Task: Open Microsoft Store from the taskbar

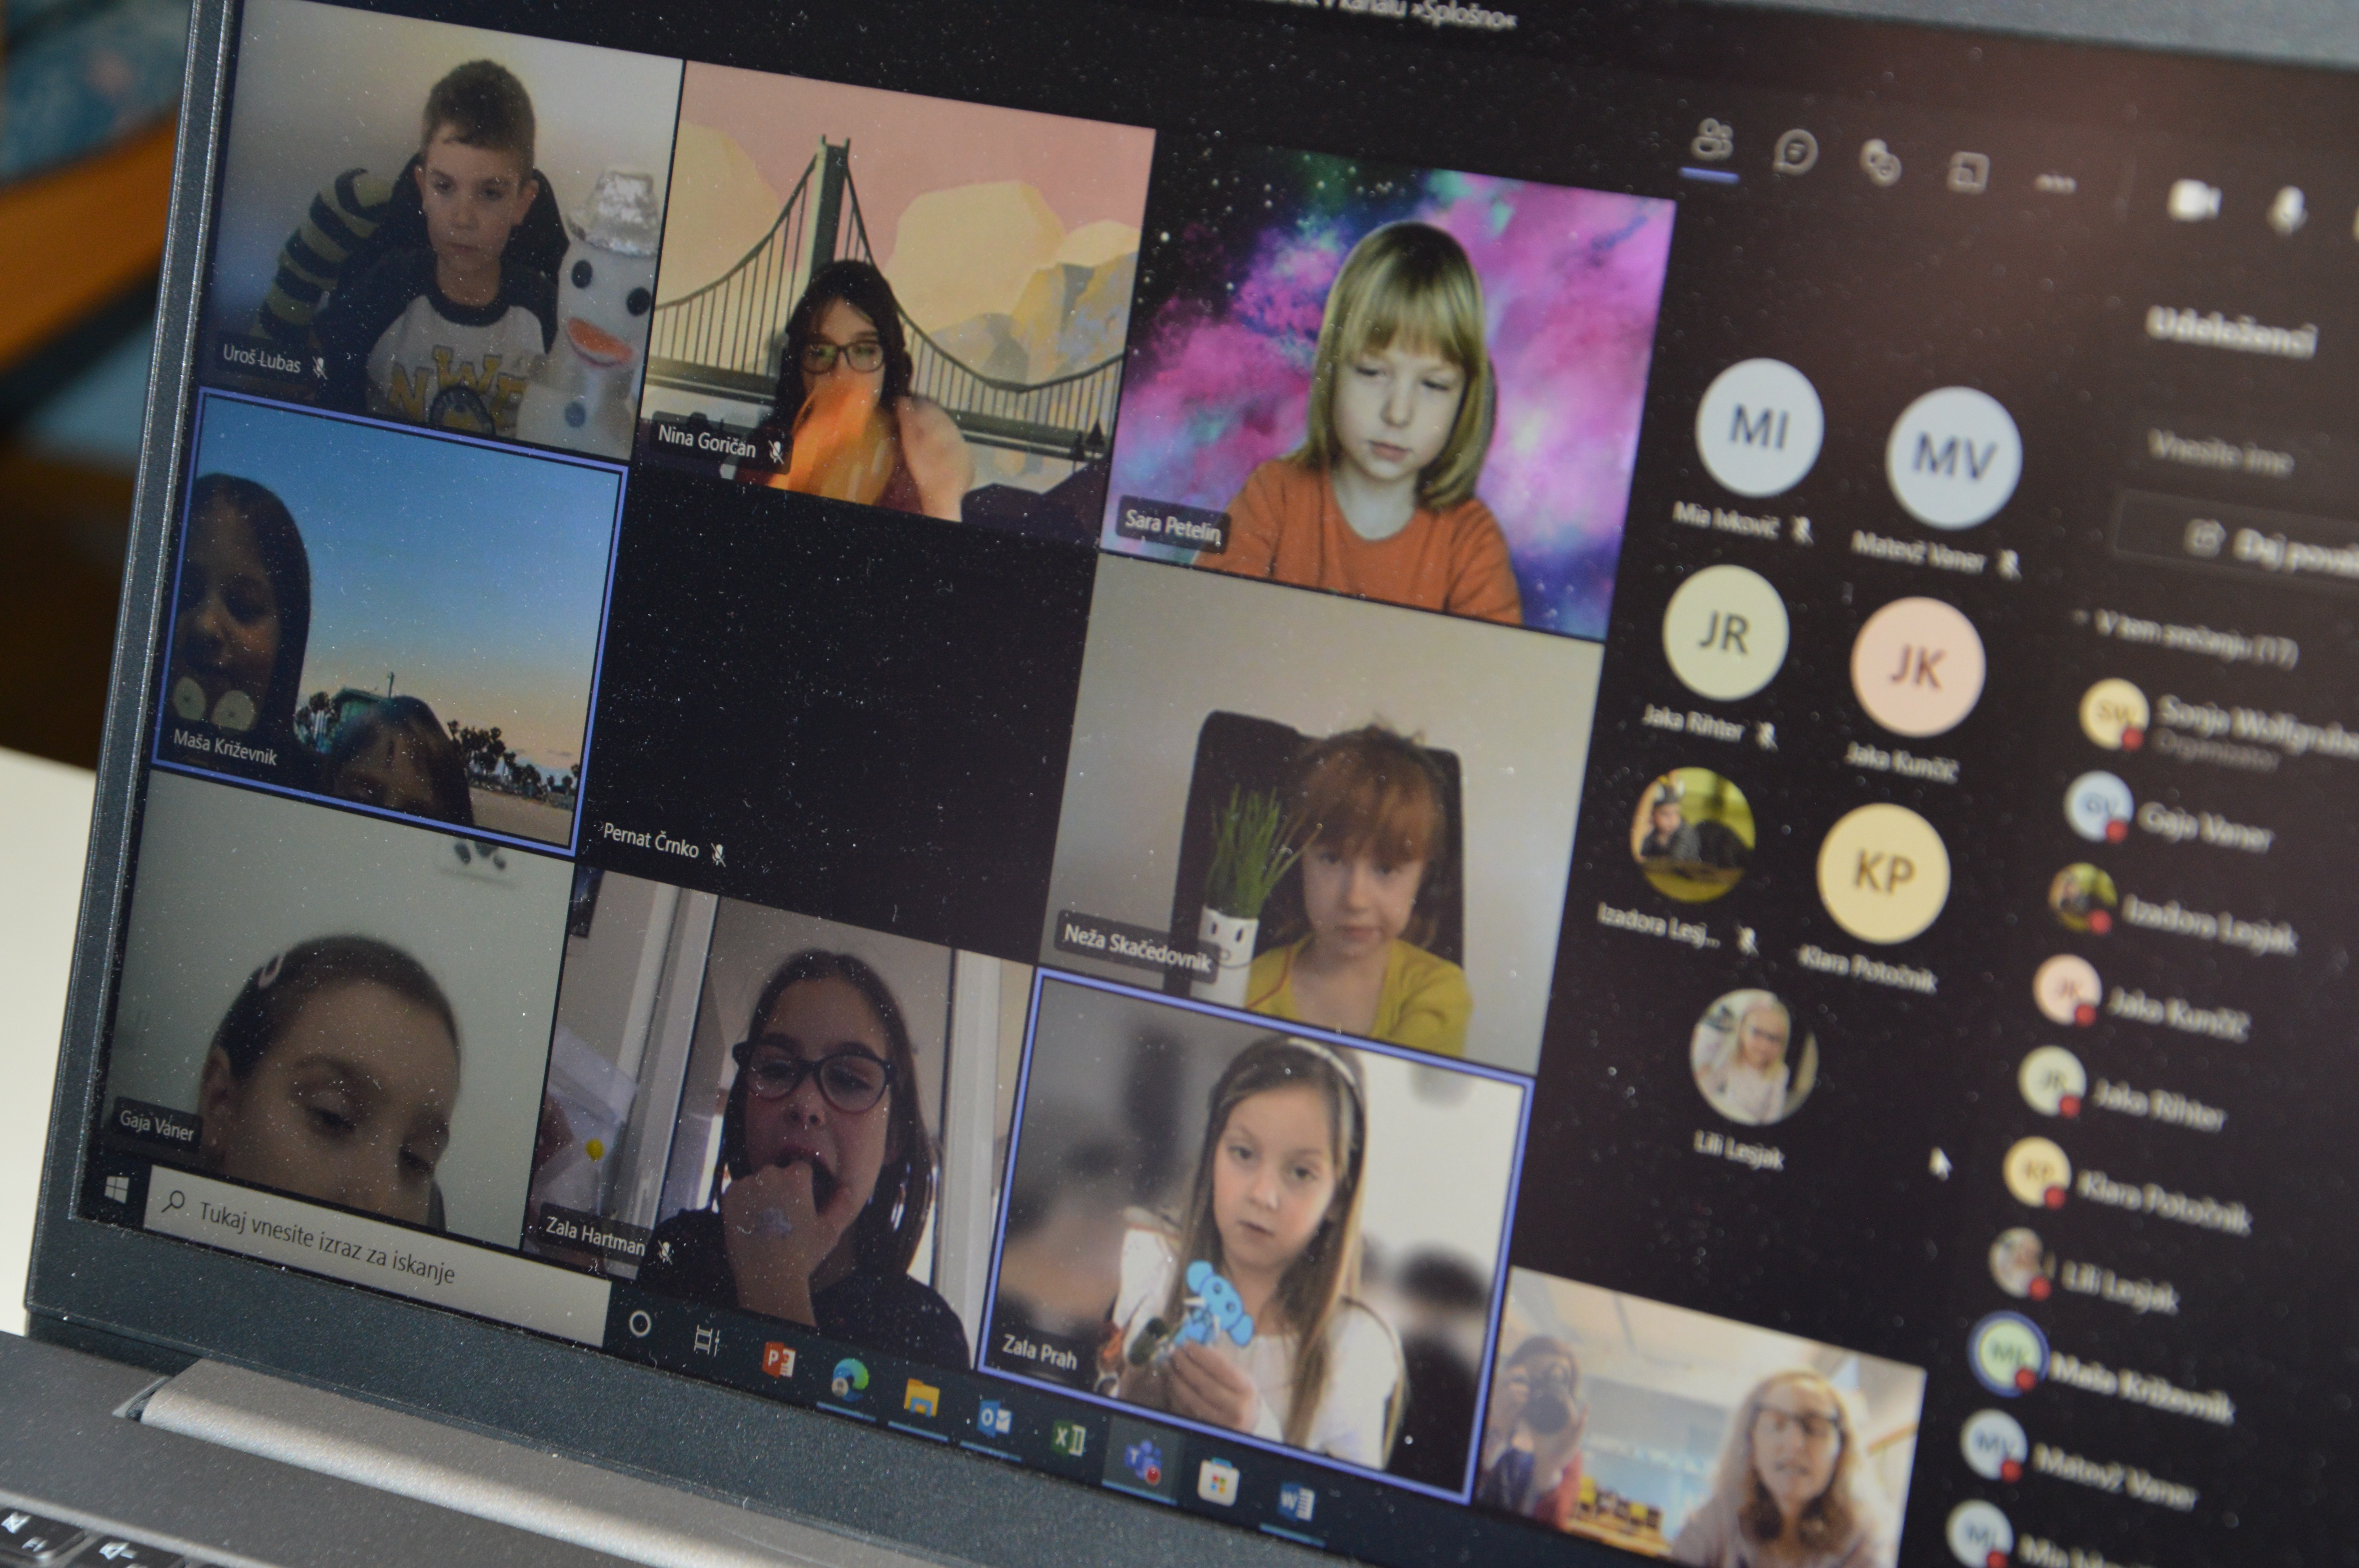Action: coord(1218,1482)
